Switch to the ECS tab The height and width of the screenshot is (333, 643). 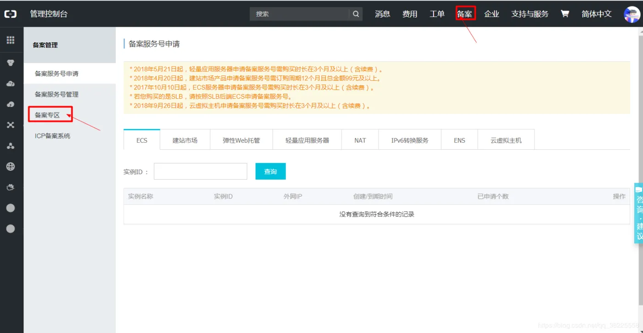pyautogui.click(x=142, y=140)
